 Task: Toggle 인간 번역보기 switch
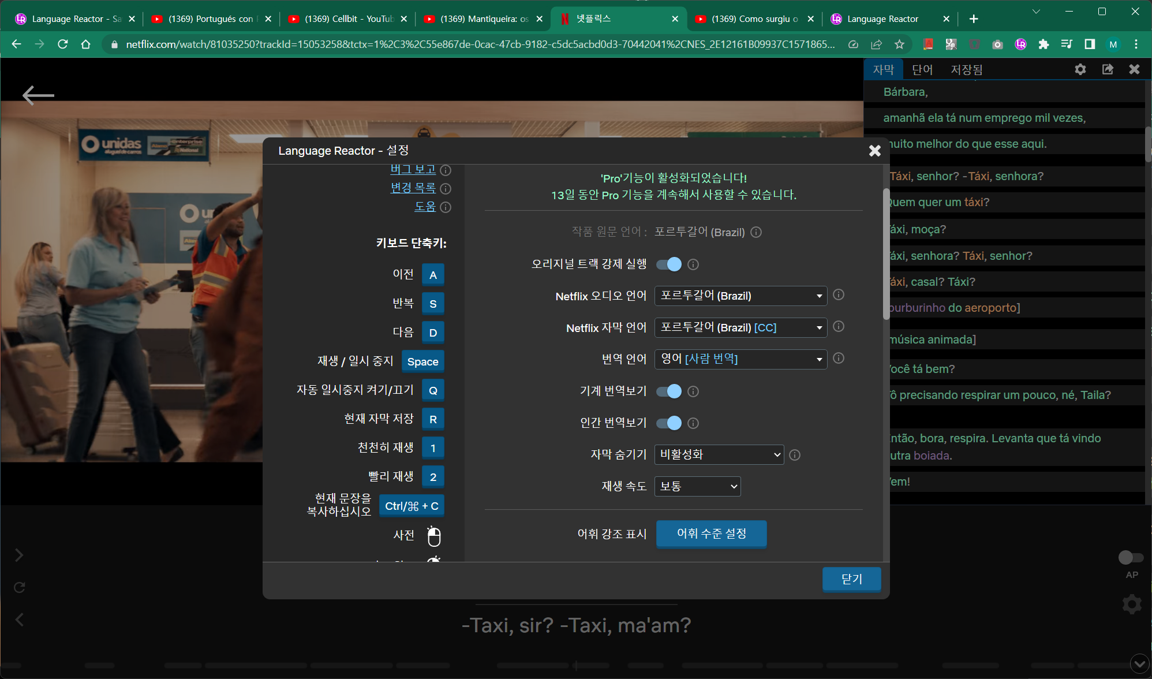pyautogui.click(x=669, y=423)
